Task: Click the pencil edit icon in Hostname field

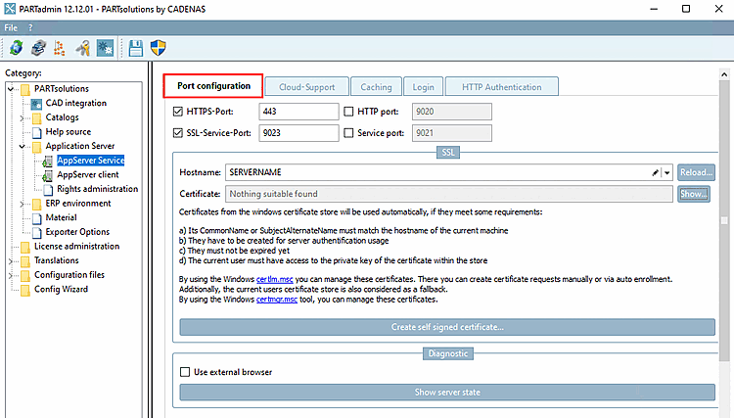Action: (x=655, y=172)
